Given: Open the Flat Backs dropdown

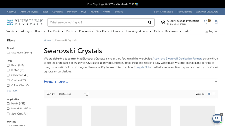Looking at the screenshot, I should tap(56, 31).
